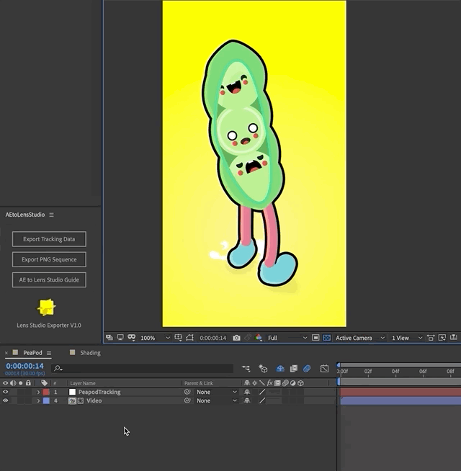Screen dimensions: 461x471
Task: Toggle the transparency grid in viewer
Action: [326, 338]
